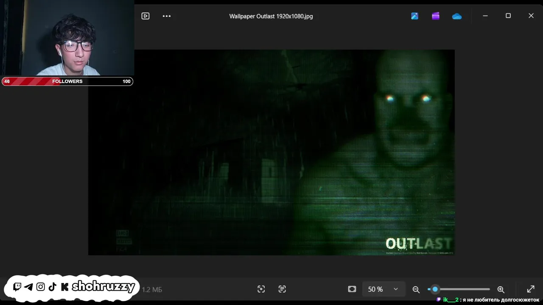The height and width of the screenshot is (305, 543).
Task: Click the shohruzzy channel name text
Action: coord(103,287)
